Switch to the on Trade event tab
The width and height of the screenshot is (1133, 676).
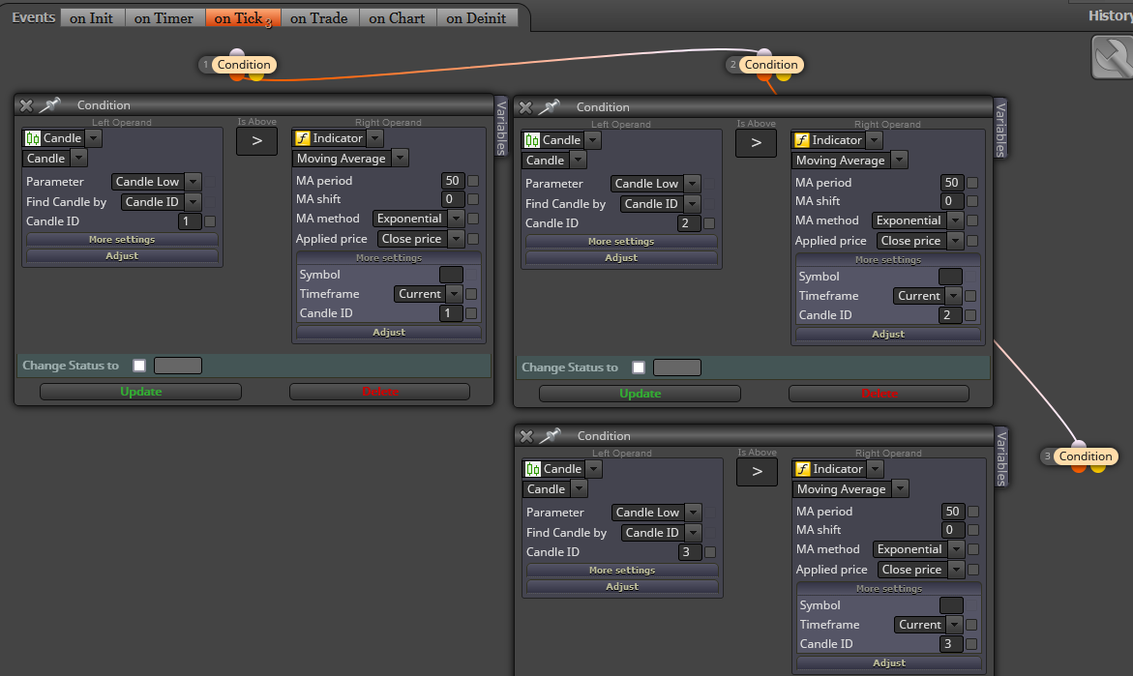click(x=318, y=18)
